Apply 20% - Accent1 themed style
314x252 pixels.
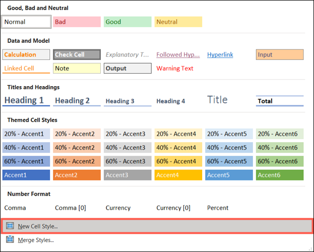click(x=26, y=134)
